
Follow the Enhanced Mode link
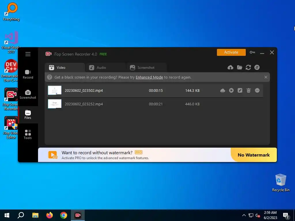(149, 77)
